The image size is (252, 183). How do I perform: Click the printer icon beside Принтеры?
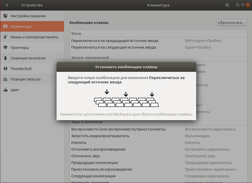(5, 48)
